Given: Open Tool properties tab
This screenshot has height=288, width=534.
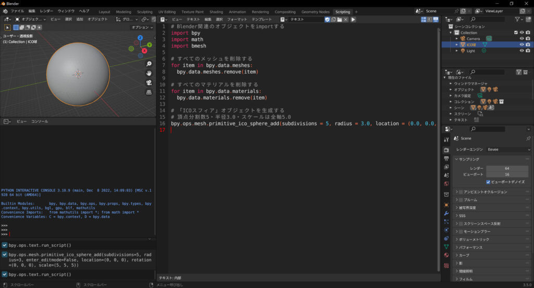Looking at the screenshot, I should pos(446,140).
